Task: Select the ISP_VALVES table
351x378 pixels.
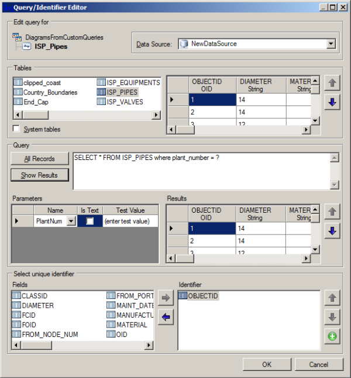Action: tap(120, 102)
